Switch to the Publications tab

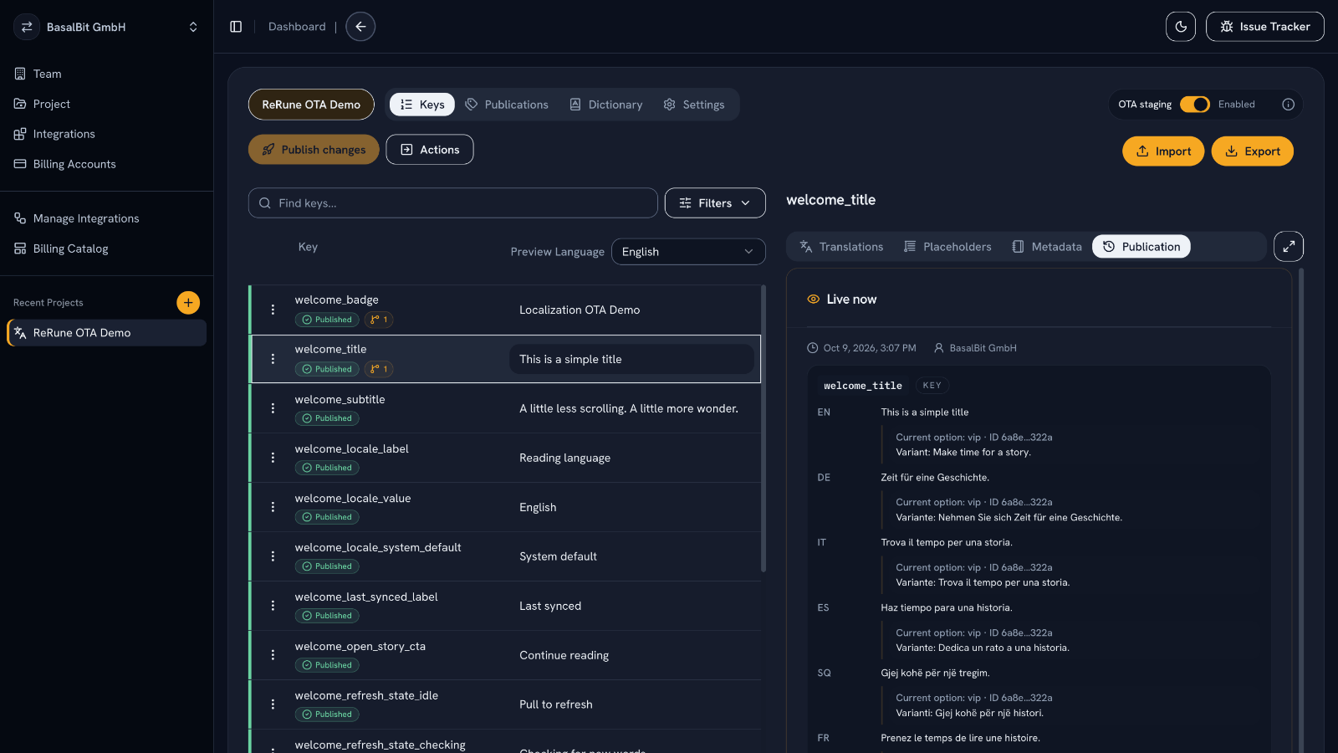pos(507,105)
